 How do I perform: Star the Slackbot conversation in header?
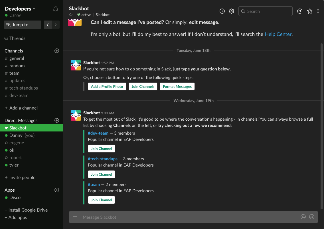(x=71, y=15)
